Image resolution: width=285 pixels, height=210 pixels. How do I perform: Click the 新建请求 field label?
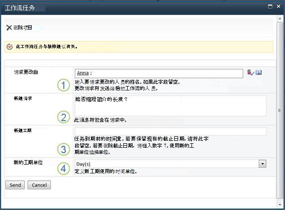tap(23, 98)
